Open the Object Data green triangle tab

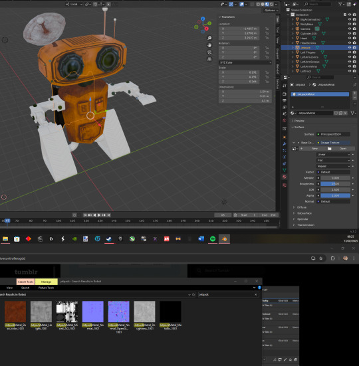pyautogui.click(x=285, y=171)
